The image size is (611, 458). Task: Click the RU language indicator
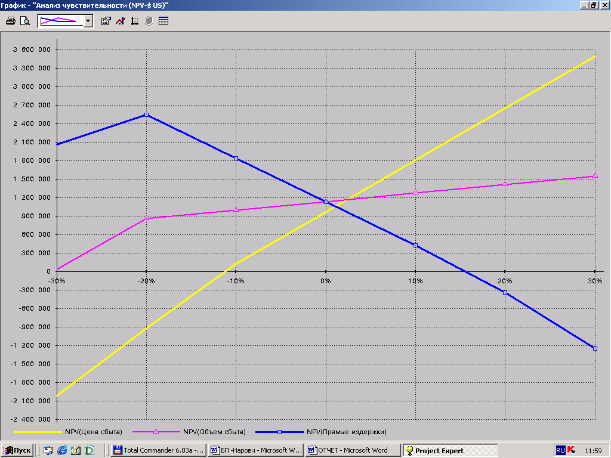pos(560,450)
